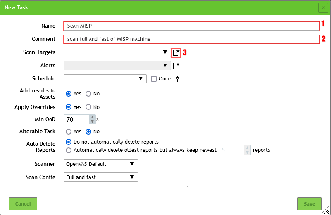
Task: Click the Cancel button
Action: click(x=23, y=204)
